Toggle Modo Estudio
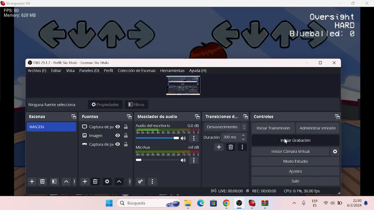 (295, 161)
